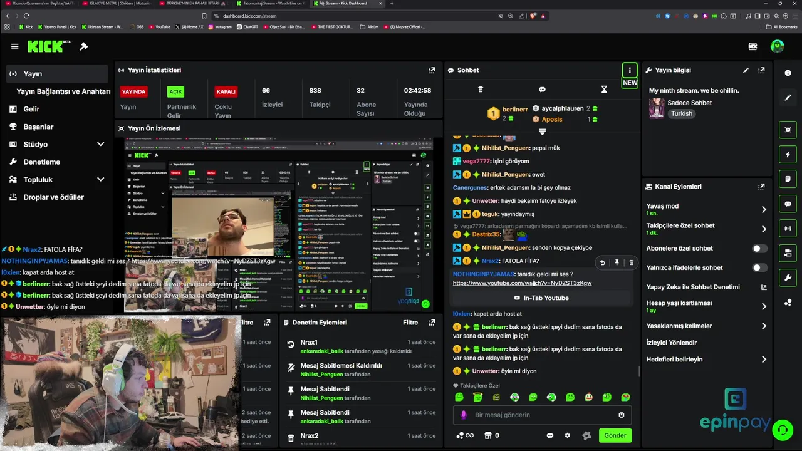Click the speech bubble icon under Sohbet header
802x451 pixels.
[x=543, y=90]
